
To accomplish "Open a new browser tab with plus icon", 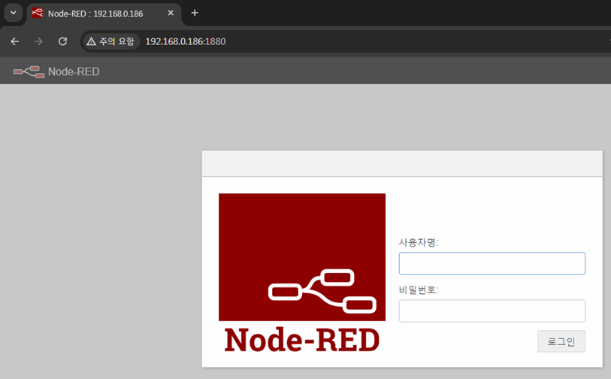I will [195, 13].
